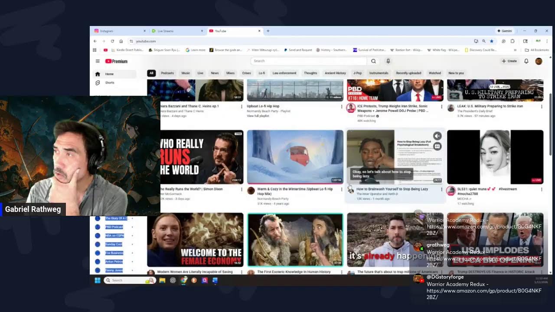This screenshot has height=312, width=555.
Task: Open File Explorer from the taskbar
Action: 162,280
